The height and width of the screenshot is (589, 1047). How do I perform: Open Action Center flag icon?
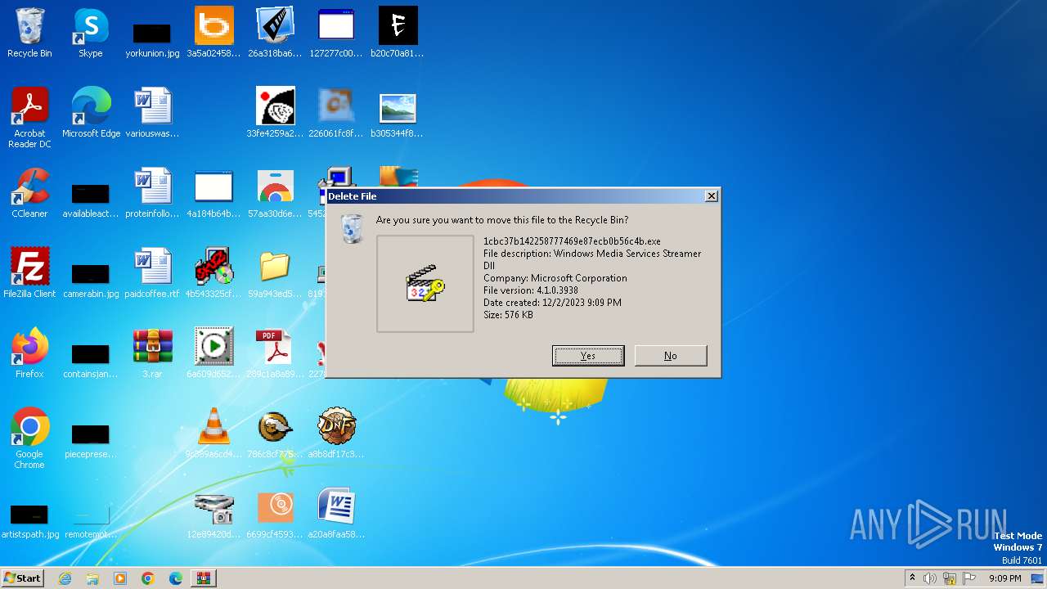pos(969,578)
